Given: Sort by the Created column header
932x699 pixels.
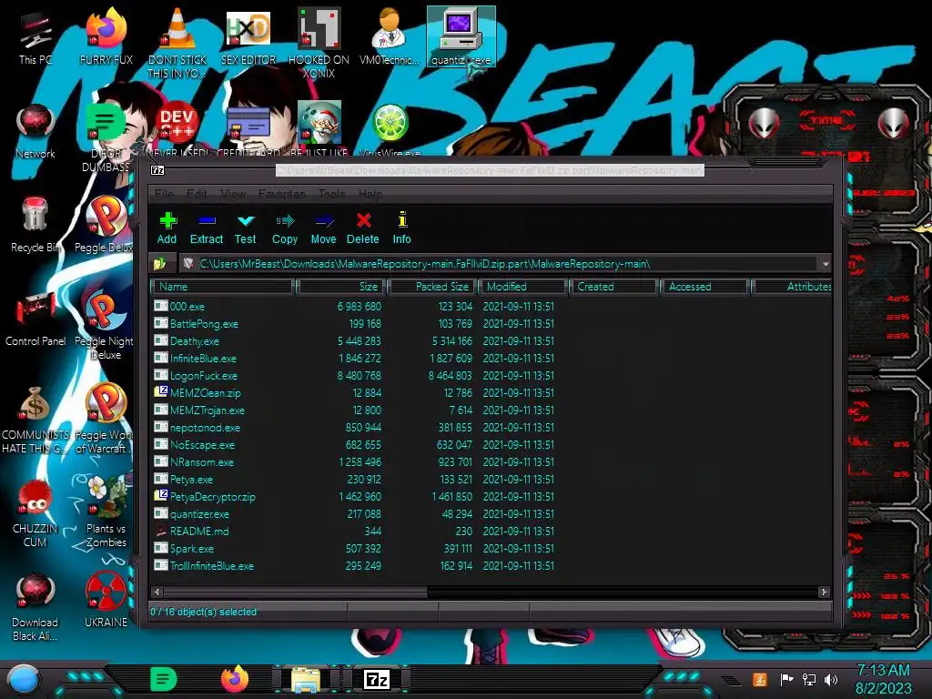Looking at the screenshot, I should pos(614,287).
